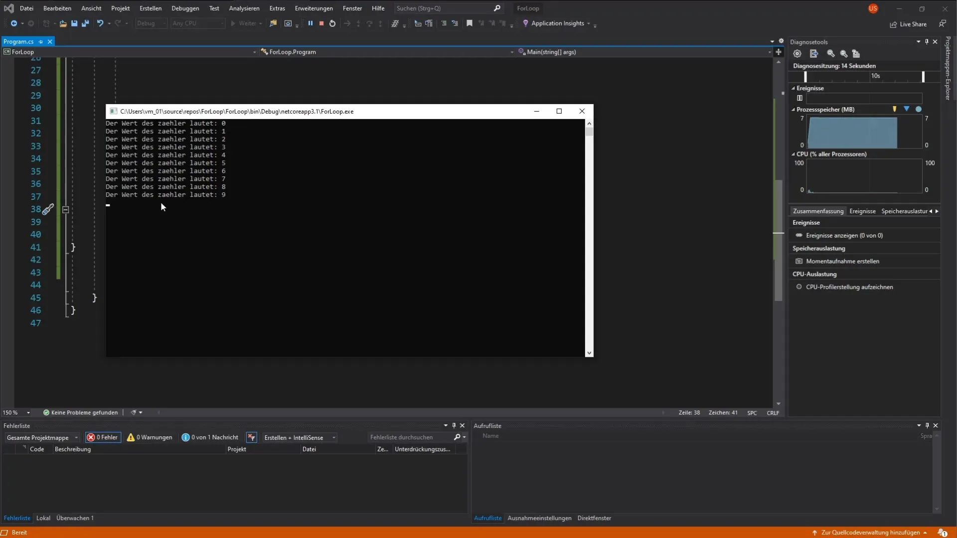
Task: Open the Debuggen menu
Action: click(x=185, y=8)
